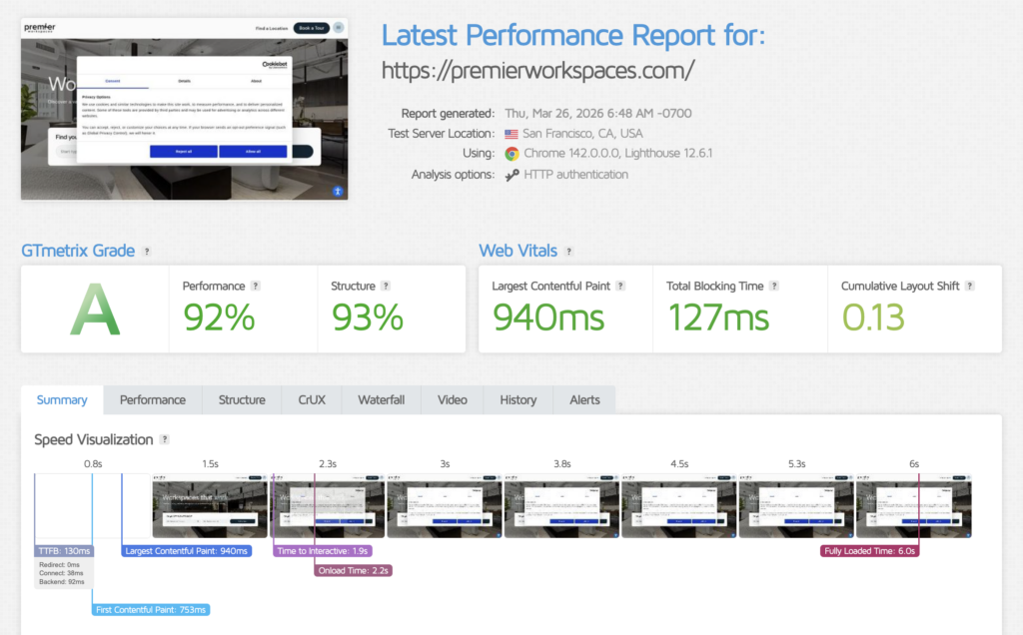Open Total Blocking Time help icon
1023x635 pixels.
click(774, 287)
